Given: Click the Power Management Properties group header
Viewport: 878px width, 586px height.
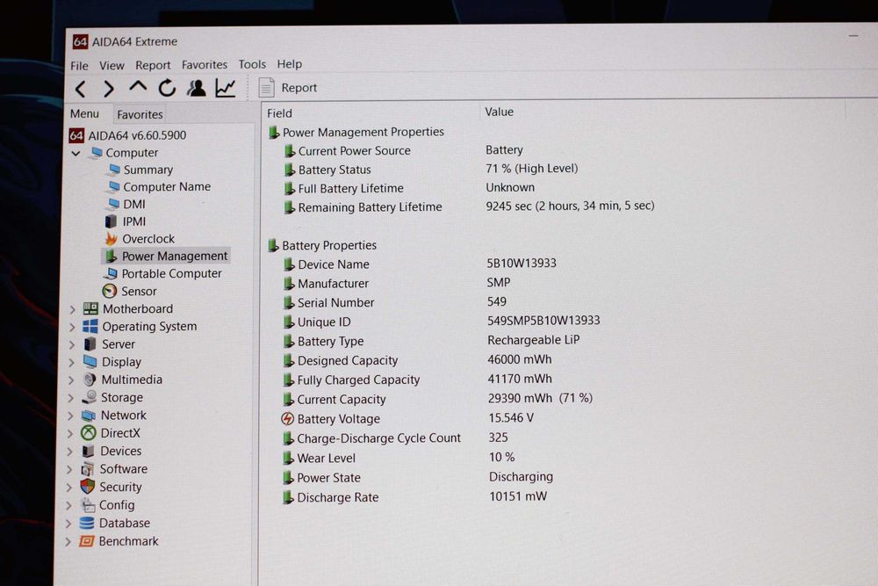Looking at the screenshot, I should click(x=363, y=132).
